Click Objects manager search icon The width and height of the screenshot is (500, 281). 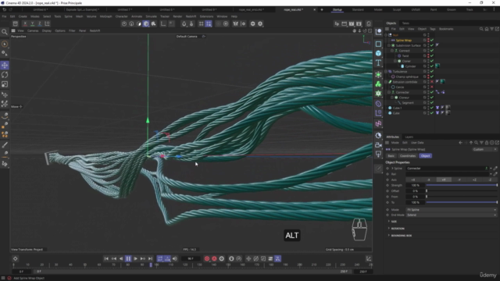pyautogui.click(x=481, y=29)
